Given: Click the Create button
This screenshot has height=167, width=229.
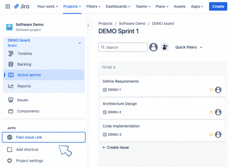Looking at the screenshot, I should click(217, 6).
